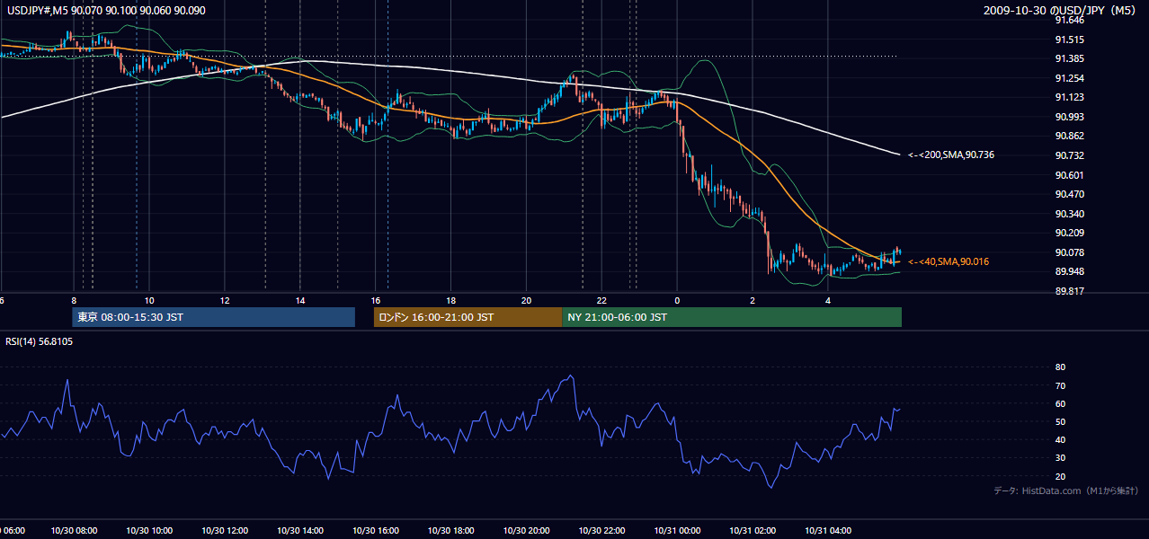The image size is (1149, 539).
Task: Click the 10/30 20:00 bottom time label
Action: (x=526, y=531)
